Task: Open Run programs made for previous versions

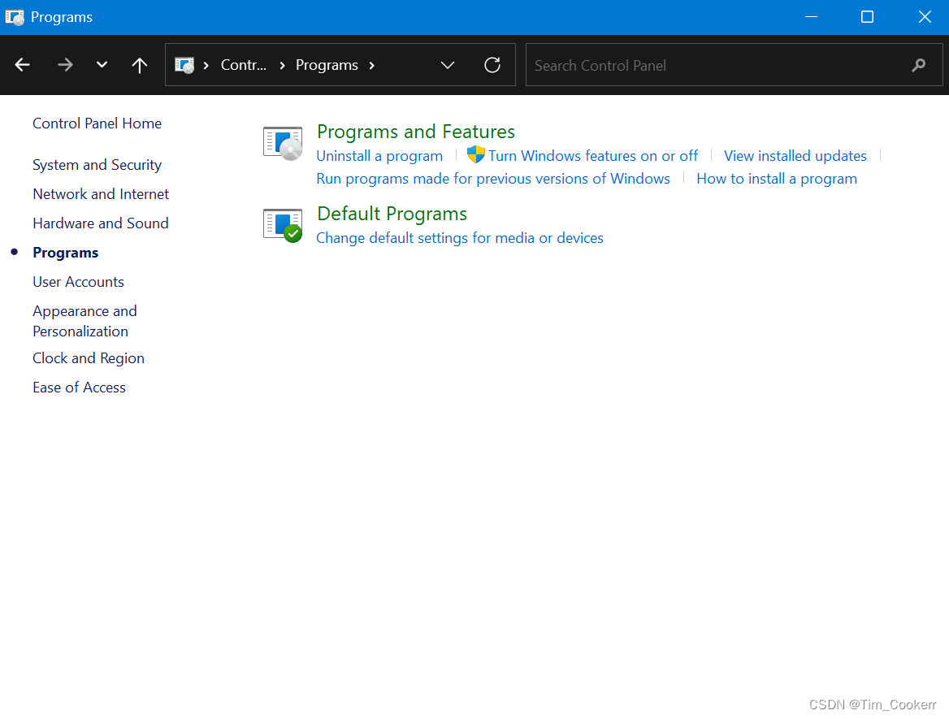Action: (x=493, y=180)
